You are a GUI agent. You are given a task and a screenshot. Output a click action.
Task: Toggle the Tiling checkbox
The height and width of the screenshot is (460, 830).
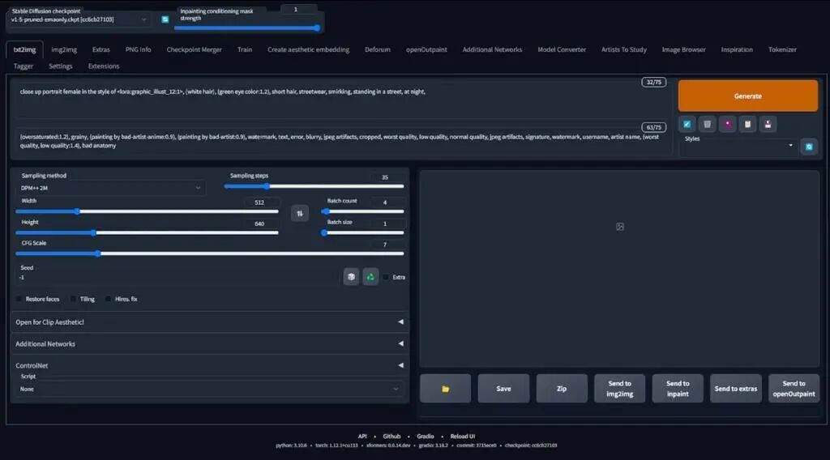(74, 300)
